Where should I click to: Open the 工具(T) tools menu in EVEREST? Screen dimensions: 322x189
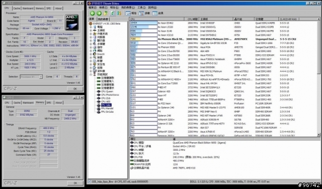coord(141,8)
